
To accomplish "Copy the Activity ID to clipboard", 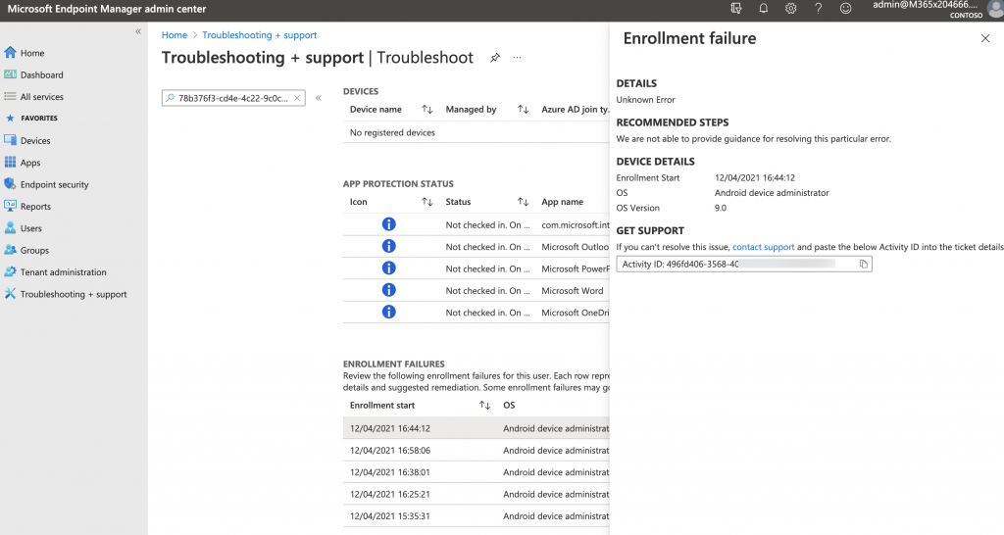I will pos(863,264).
